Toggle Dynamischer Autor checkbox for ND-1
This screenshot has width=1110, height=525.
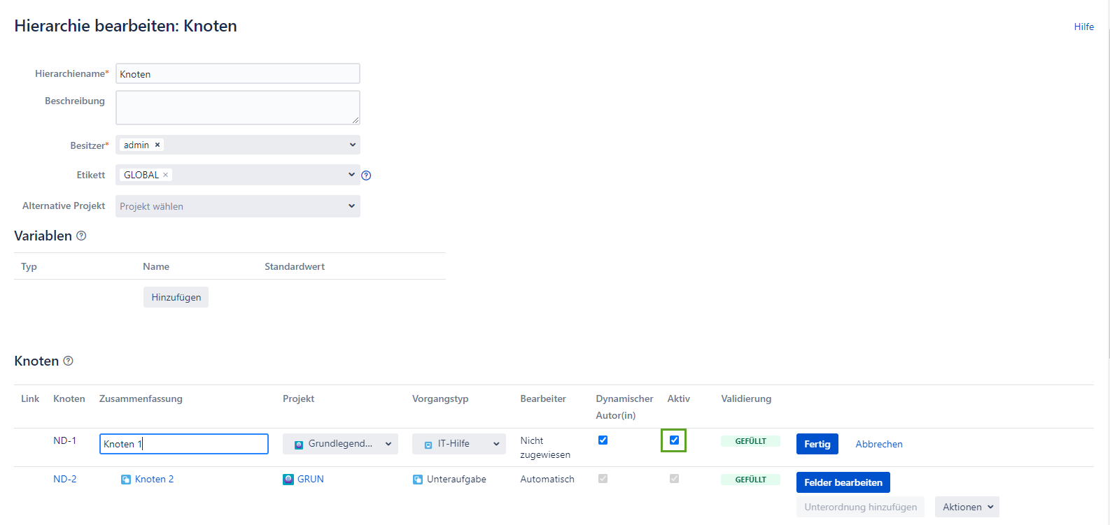tap(603, 440)
